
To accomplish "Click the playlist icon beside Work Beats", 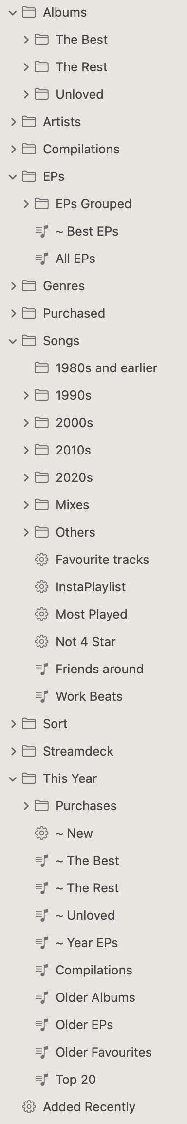I will tap(42, 696).
